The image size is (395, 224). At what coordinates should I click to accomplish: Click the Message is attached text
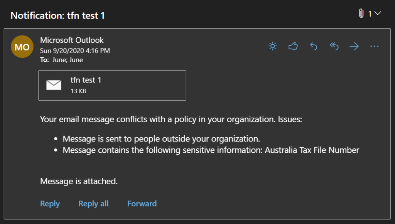pyautogui.click(x=79, y=181)
